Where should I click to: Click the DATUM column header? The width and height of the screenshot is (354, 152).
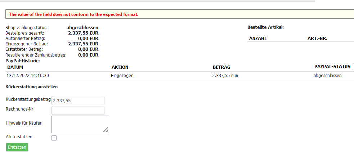15,67
